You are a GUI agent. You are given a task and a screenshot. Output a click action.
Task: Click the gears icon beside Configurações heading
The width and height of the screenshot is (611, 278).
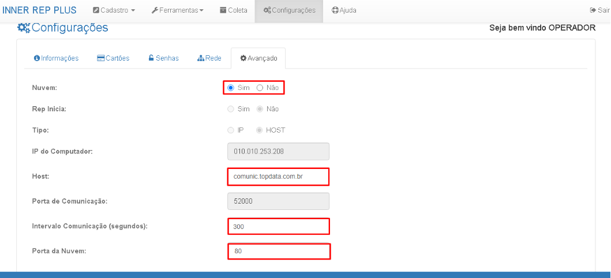coord(24,28)
